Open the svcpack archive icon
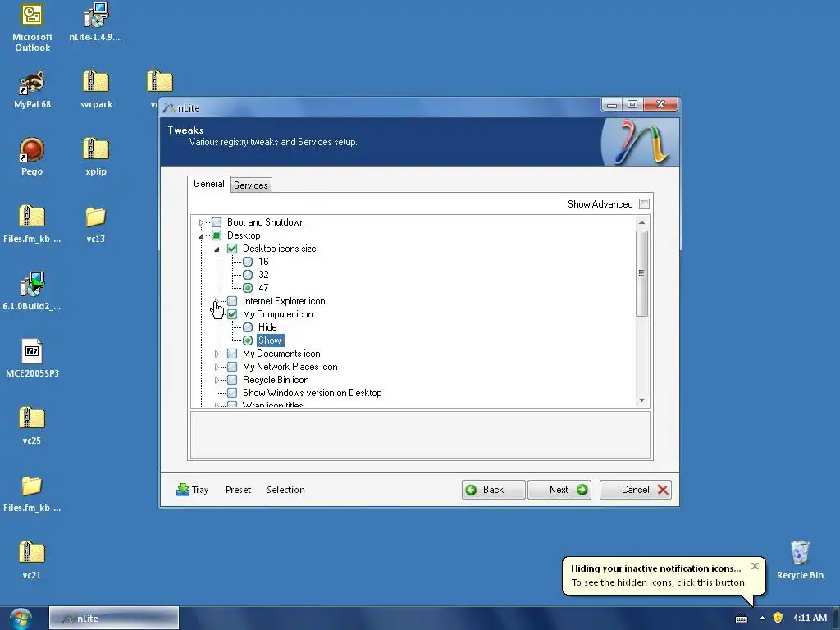The height and width of the screenshot is (630, 840). [96, 90]
